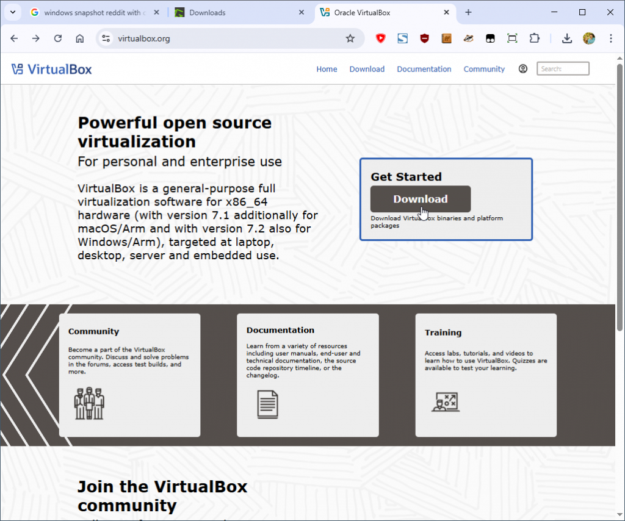Click the page vertical scrollbar
625x521 pixels.
(620, 195)
